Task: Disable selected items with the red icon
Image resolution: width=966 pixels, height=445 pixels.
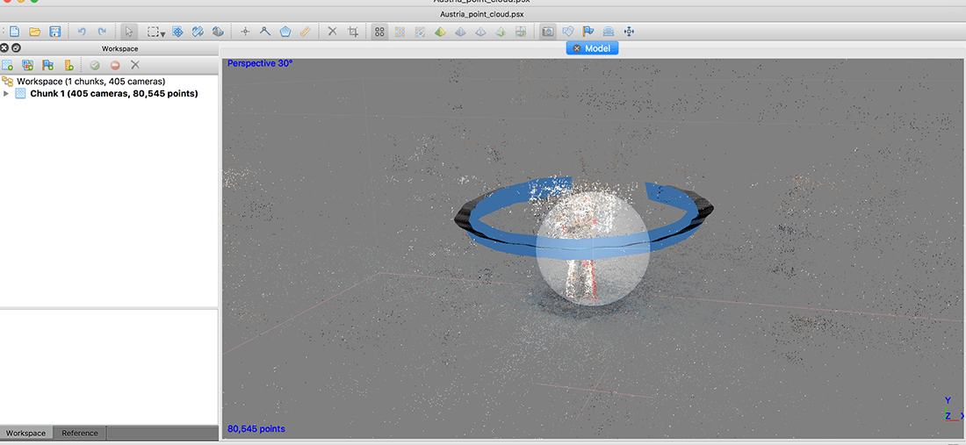Action: coord(115,65)
